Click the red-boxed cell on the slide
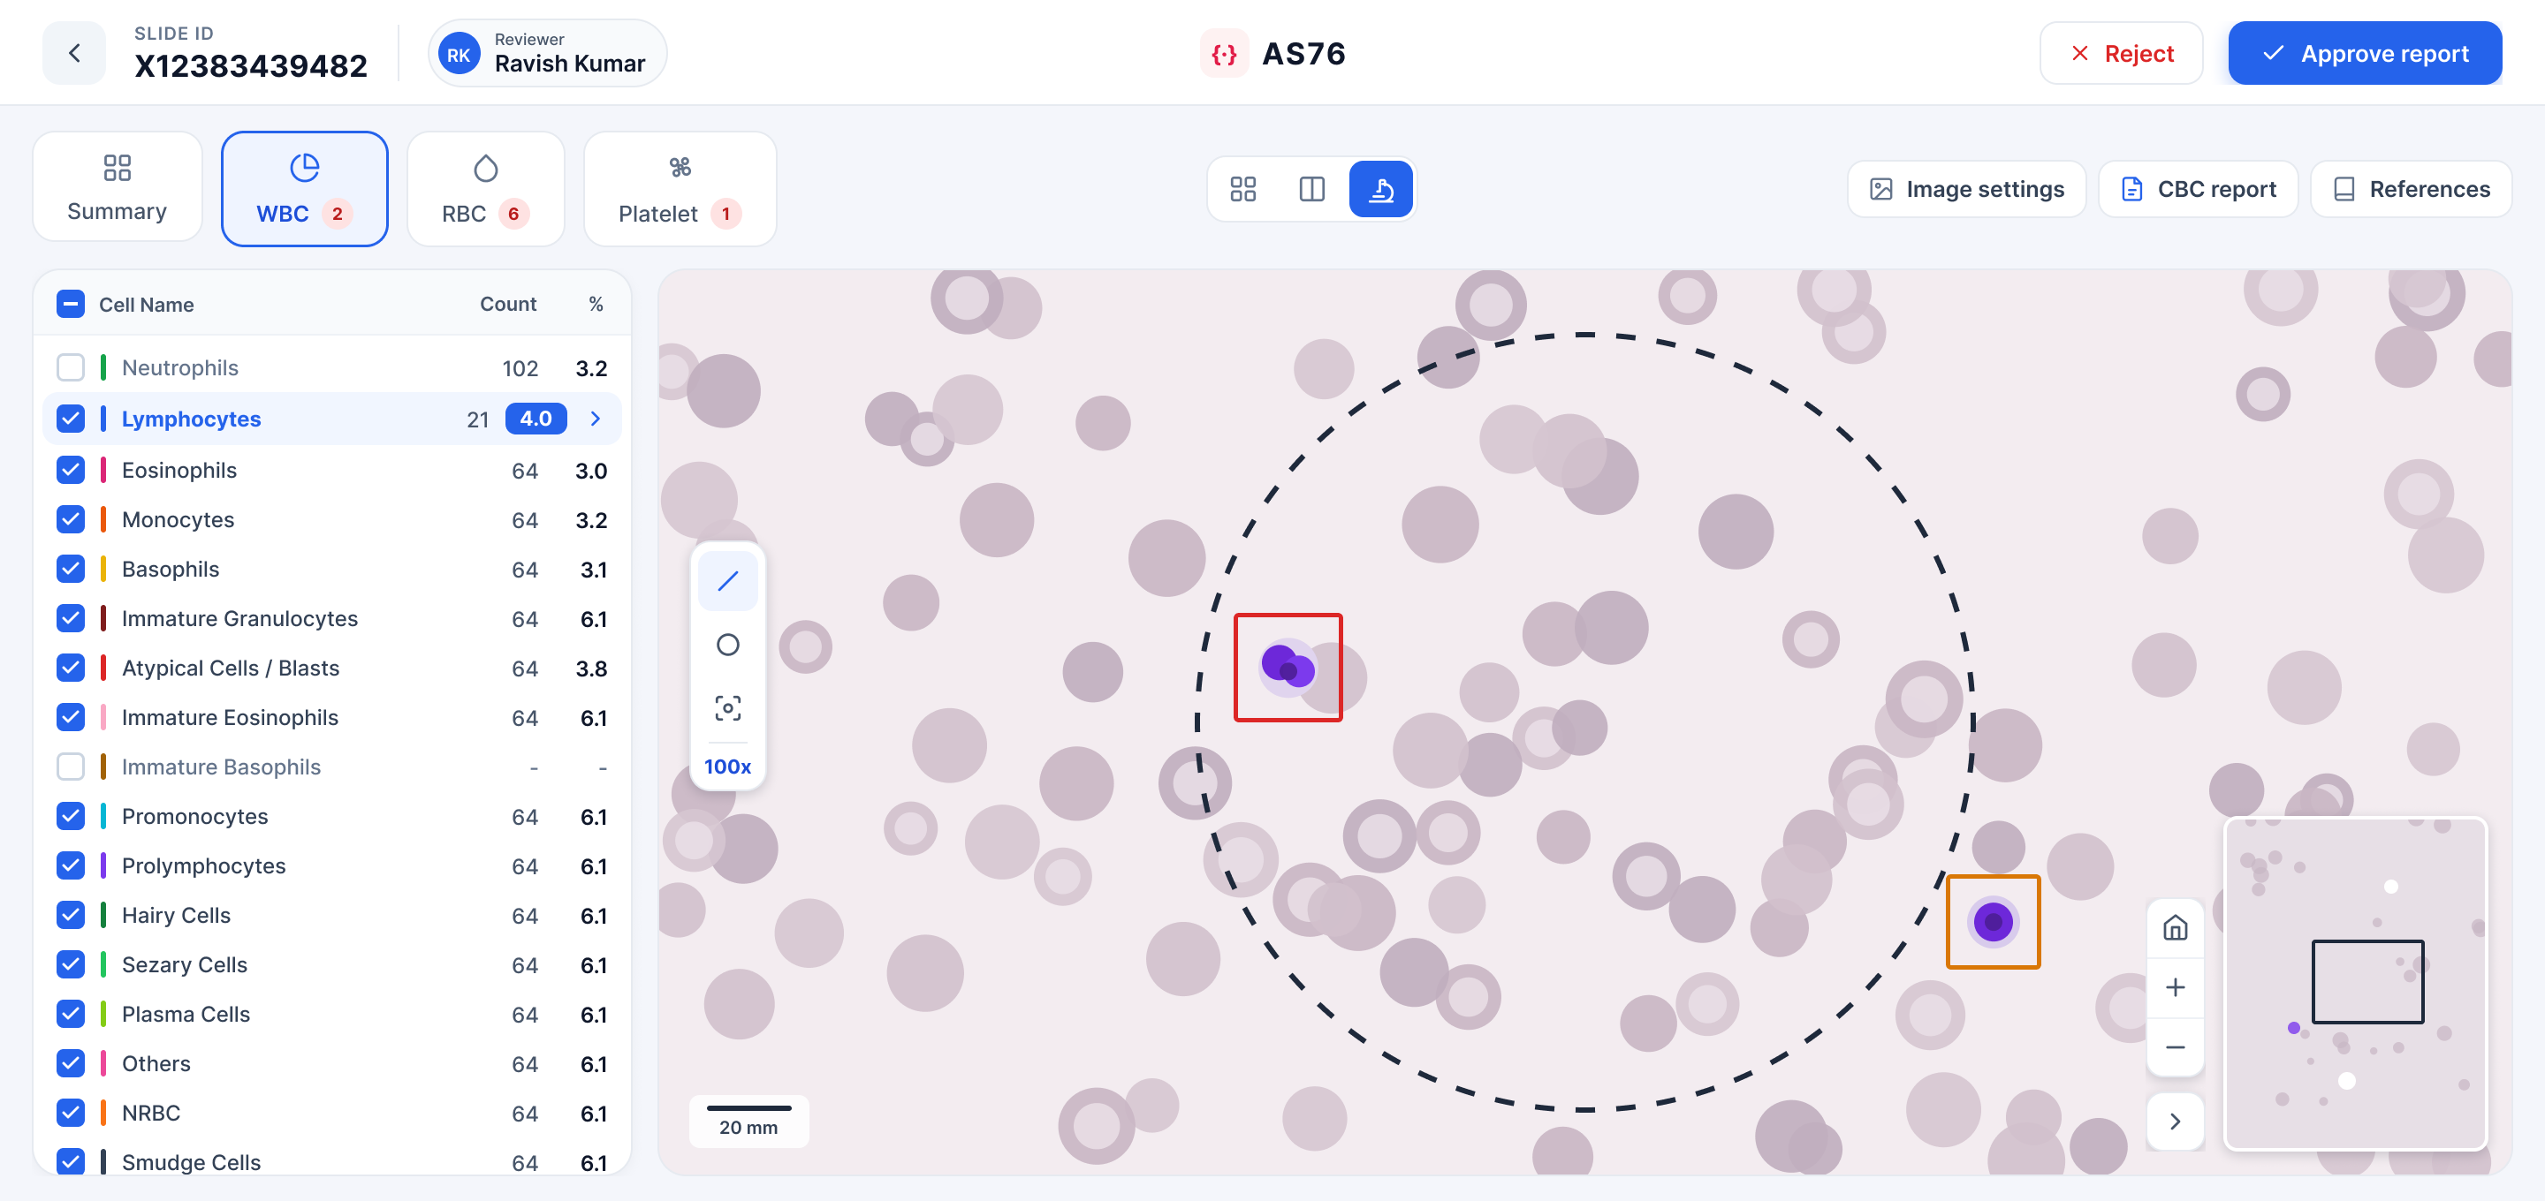The image size is (2545, 1201). pos(1288,668)
